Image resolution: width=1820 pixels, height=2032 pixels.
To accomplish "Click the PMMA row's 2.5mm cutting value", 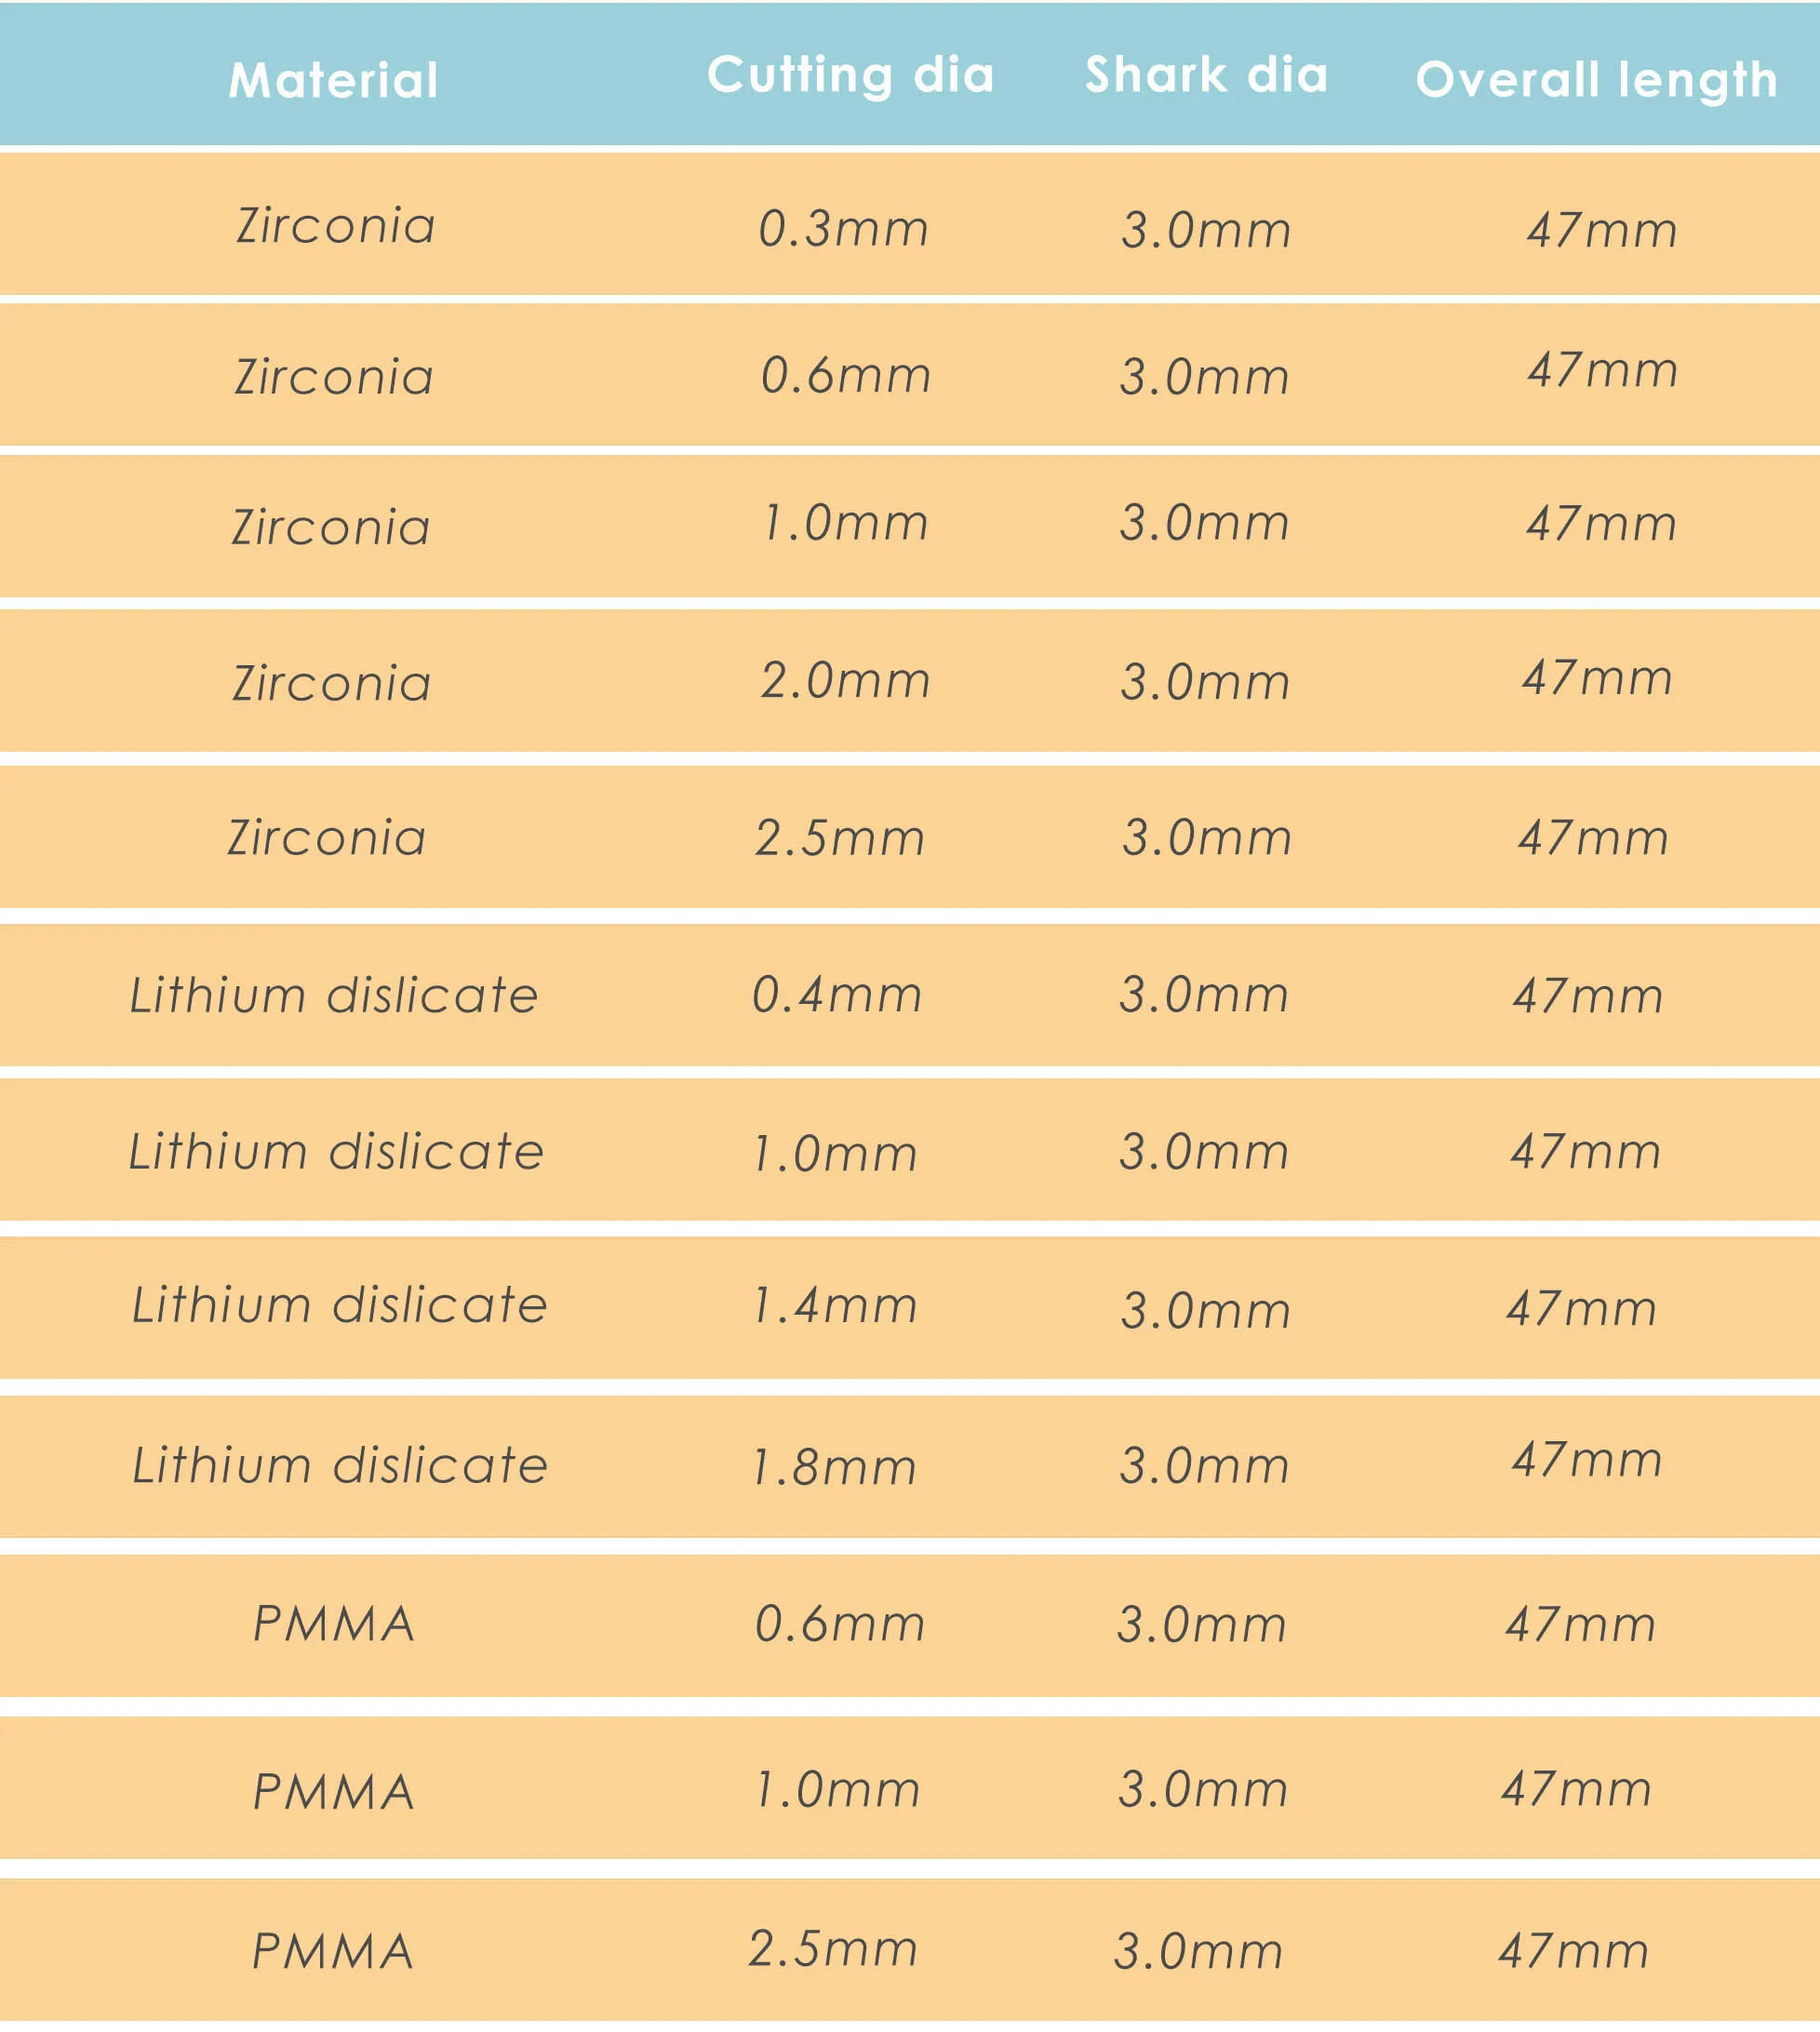I will (x=833, y=1948).
